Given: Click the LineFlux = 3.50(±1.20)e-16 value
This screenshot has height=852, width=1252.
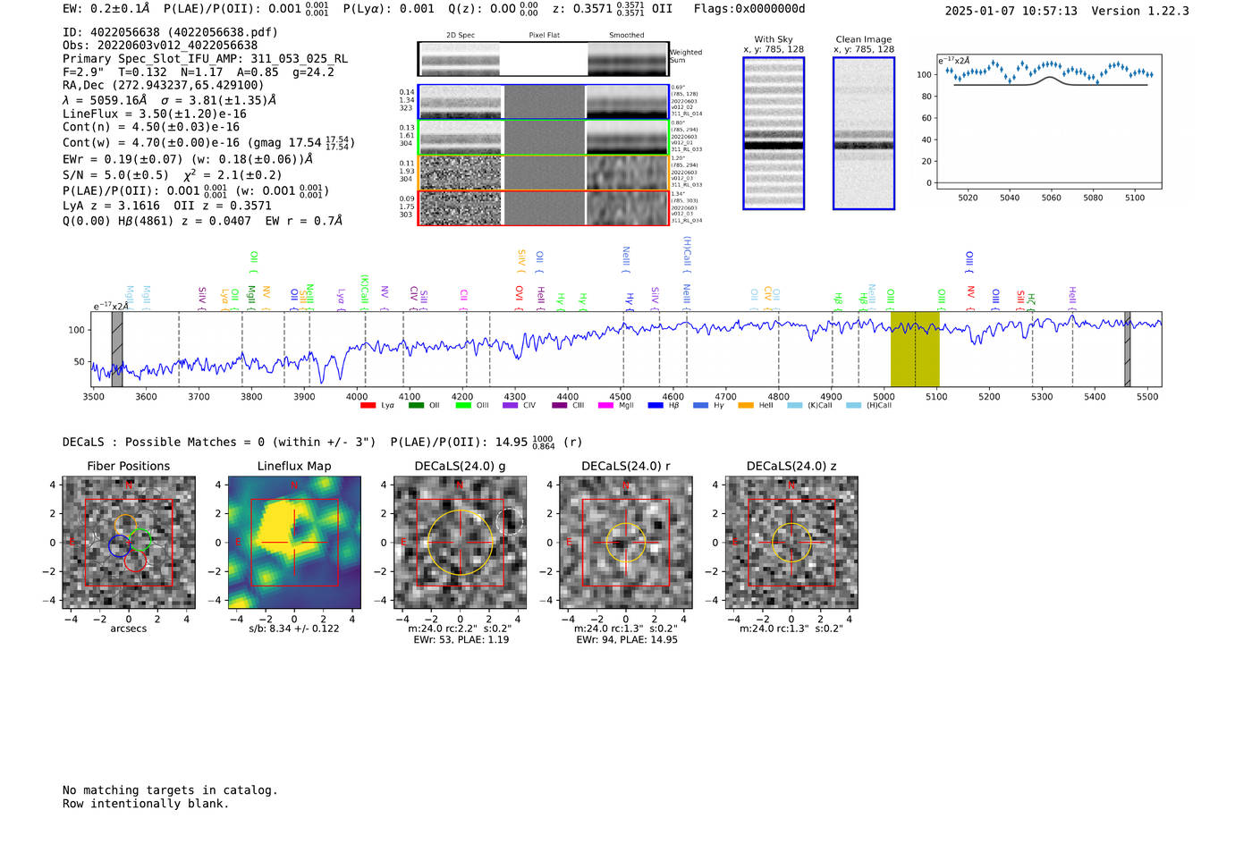Looking at the screenshot, I should [x=155, y=114].
